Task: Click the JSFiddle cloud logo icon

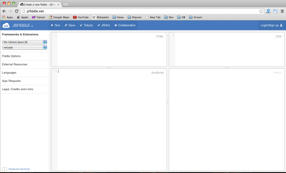Action: (6, 25)
